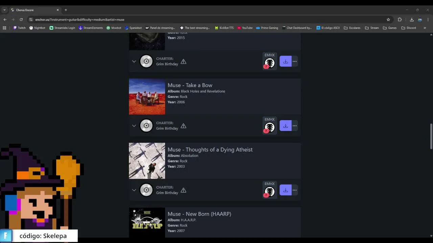Open the Twitch bookmark
The height and width of the screenshot is (243, 433).
19,28
